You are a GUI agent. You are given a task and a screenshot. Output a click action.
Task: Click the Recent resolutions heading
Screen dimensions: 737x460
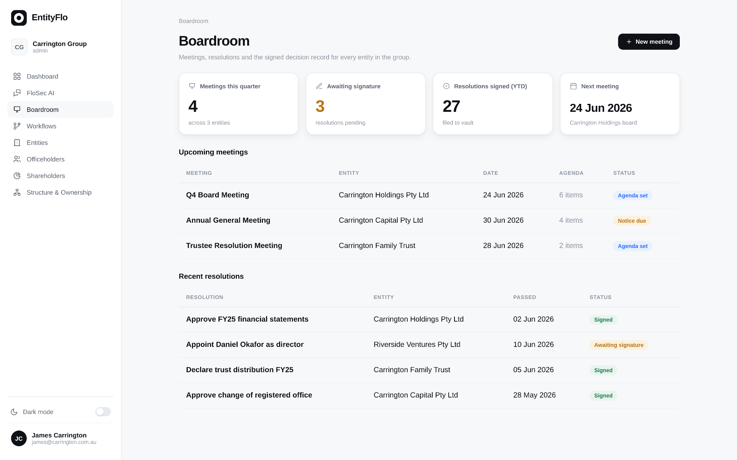click(x=211, y=276)
